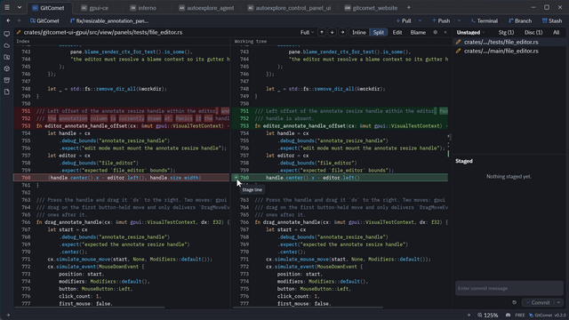The width and height of the screenshot is (569, 320).
Task: Expand the repository tab list chevron
Action: 20,7
